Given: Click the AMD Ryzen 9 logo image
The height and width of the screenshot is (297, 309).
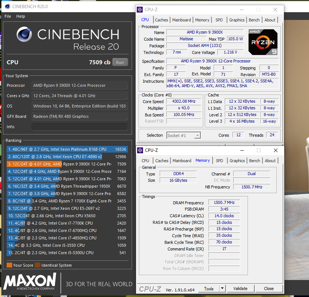Looking at the screenshot, I should click(262, 42).
